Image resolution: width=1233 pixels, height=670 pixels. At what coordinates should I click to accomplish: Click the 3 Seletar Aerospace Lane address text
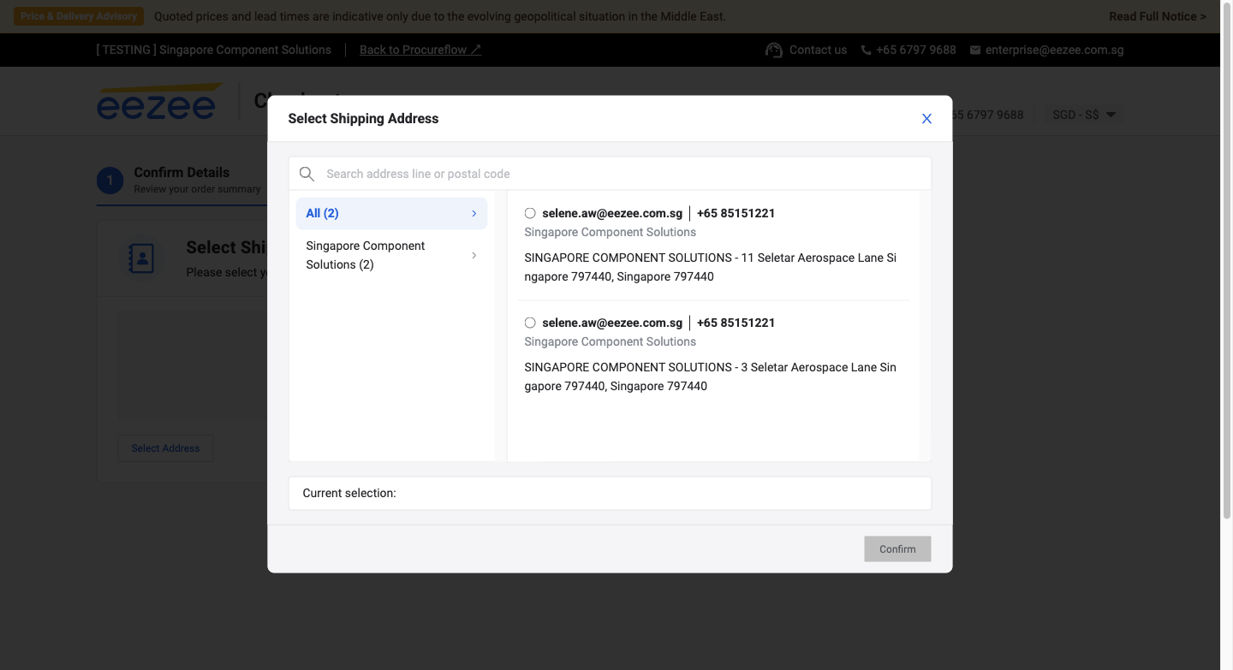click(711, 377)
